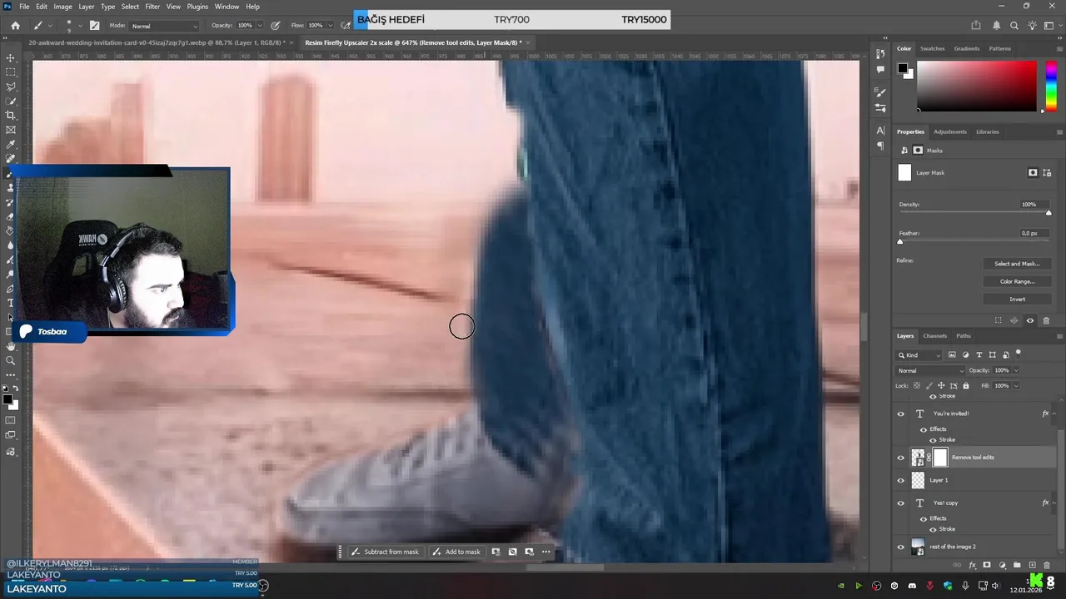Click Load selection from mask icon

(x=998, y=320)
